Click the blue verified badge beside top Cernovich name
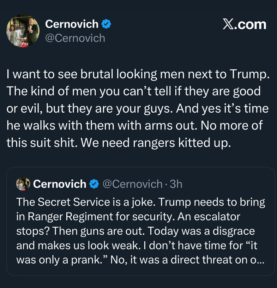The image size is (277, 288). tap(106, 24)
